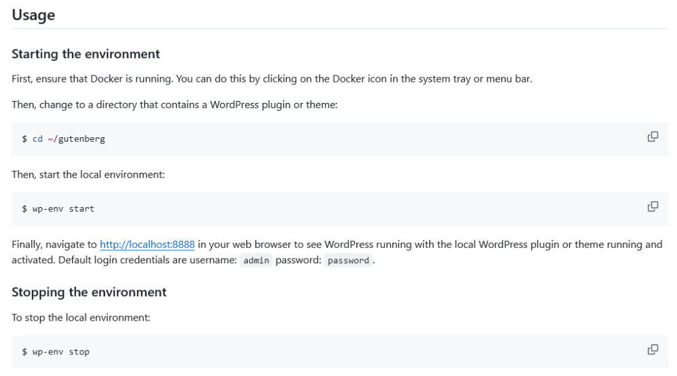Click the paragraph about ensuring Docker is running
677x376 pixels.
tap(272, 79)
